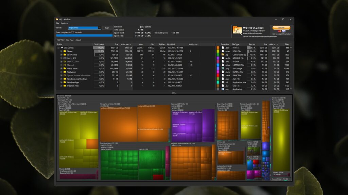Click the blue scan progress bar

coord(84,35)
